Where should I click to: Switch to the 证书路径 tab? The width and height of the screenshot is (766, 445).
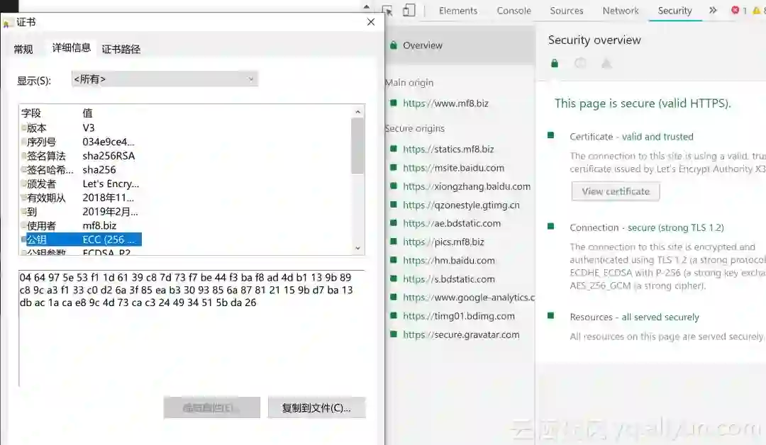click(121, 50)
